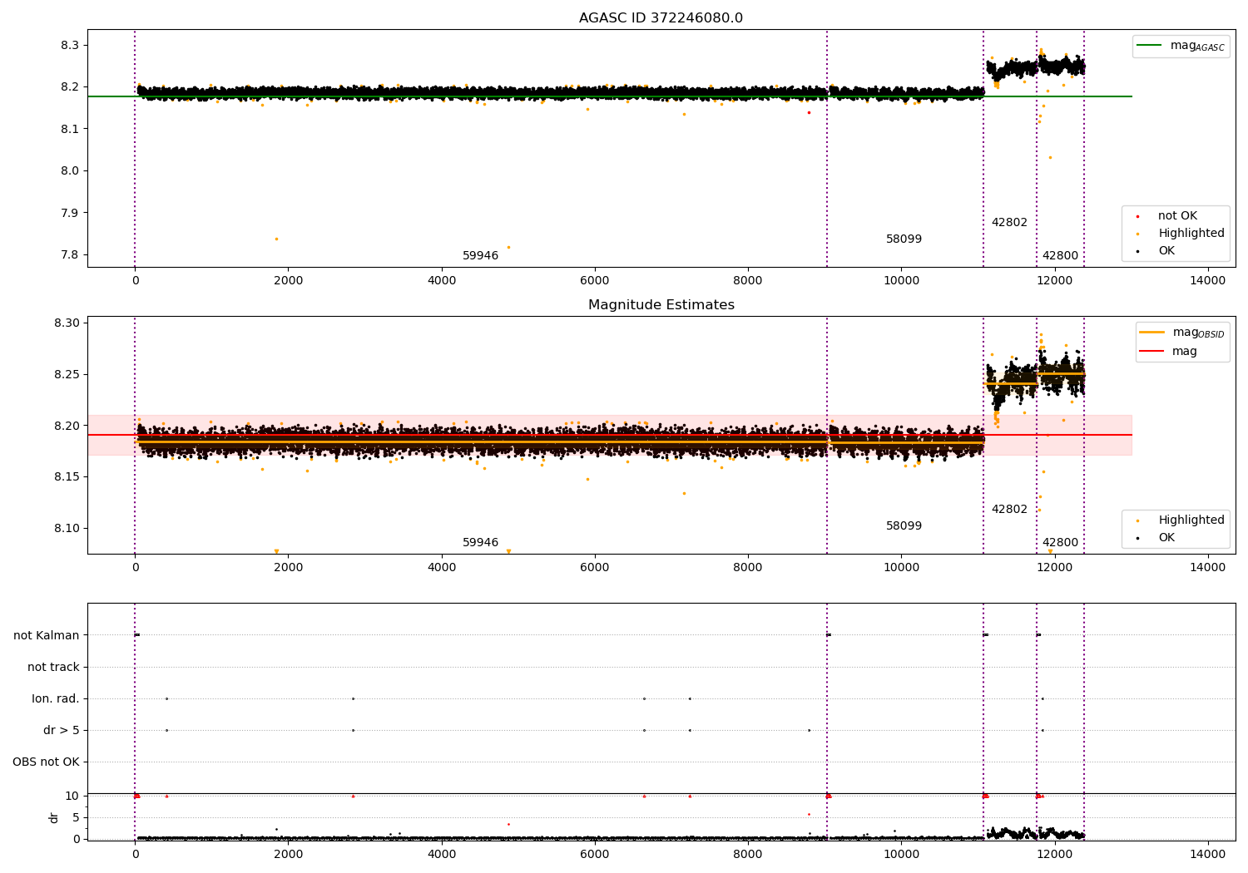Select the 8.0 y-axis tick label

(70, 171)
